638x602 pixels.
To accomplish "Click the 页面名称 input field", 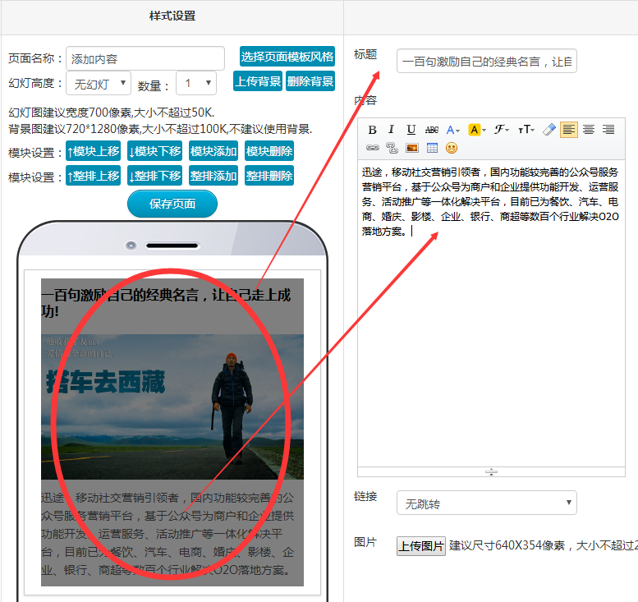I will coord(145,58).
